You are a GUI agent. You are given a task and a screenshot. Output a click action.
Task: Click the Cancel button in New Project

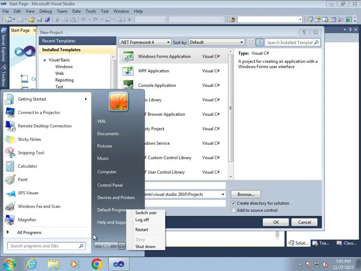point(304,222)
